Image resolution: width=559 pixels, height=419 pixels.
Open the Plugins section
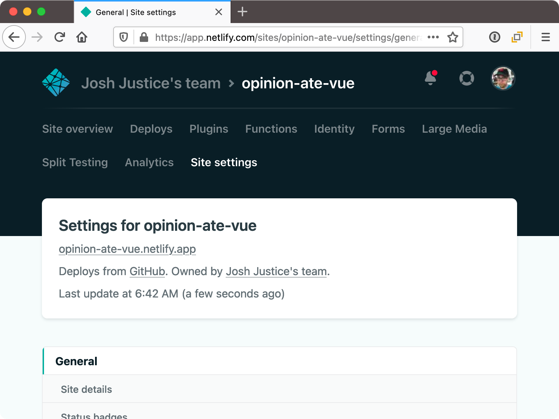pyautogui.click(x=209, y=129)
